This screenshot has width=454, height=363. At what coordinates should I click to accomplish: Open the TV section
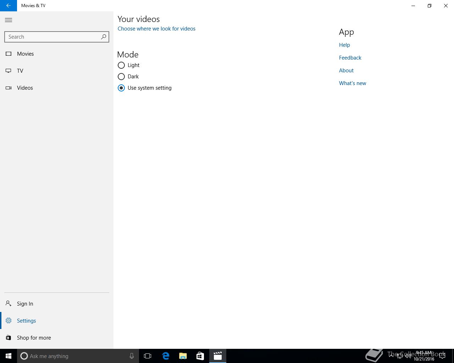(x=57, y=71)
